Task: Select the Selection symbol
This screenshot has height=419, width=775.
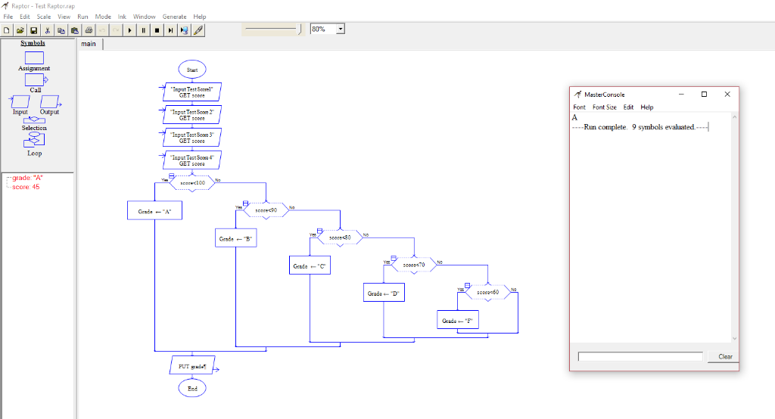Action: [34, 119]
